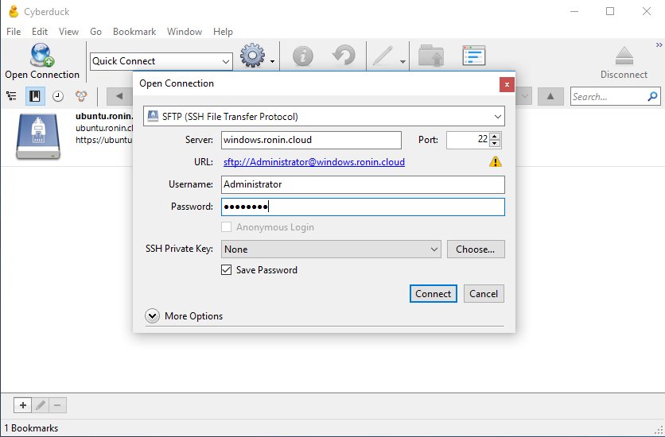Add new bookmark plus button
665x437 pixels.
[x=23, y=406]
